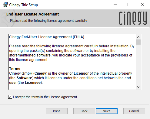Click the 'Cinegy GmbH' paragraph in license text
The height and width of the screenshot is (119, 150).
click(71, 78)
